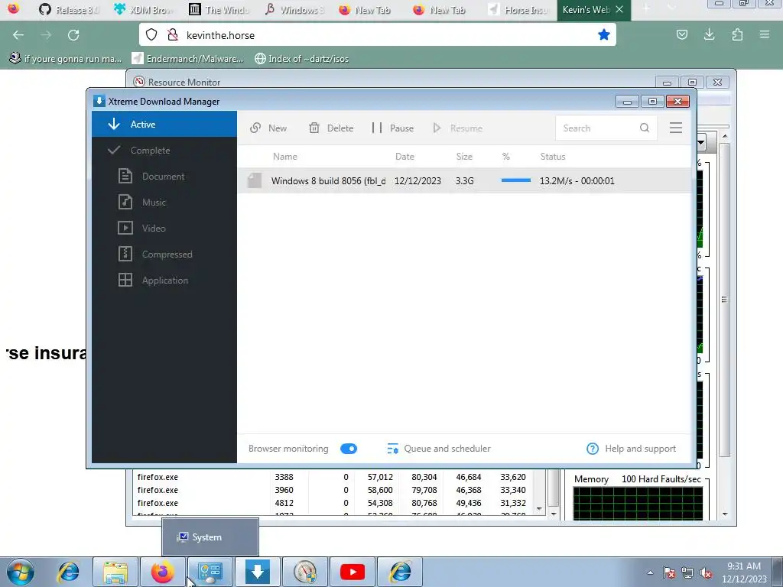
Task: Open Firefox downloads panel
Action: (709, 34)
